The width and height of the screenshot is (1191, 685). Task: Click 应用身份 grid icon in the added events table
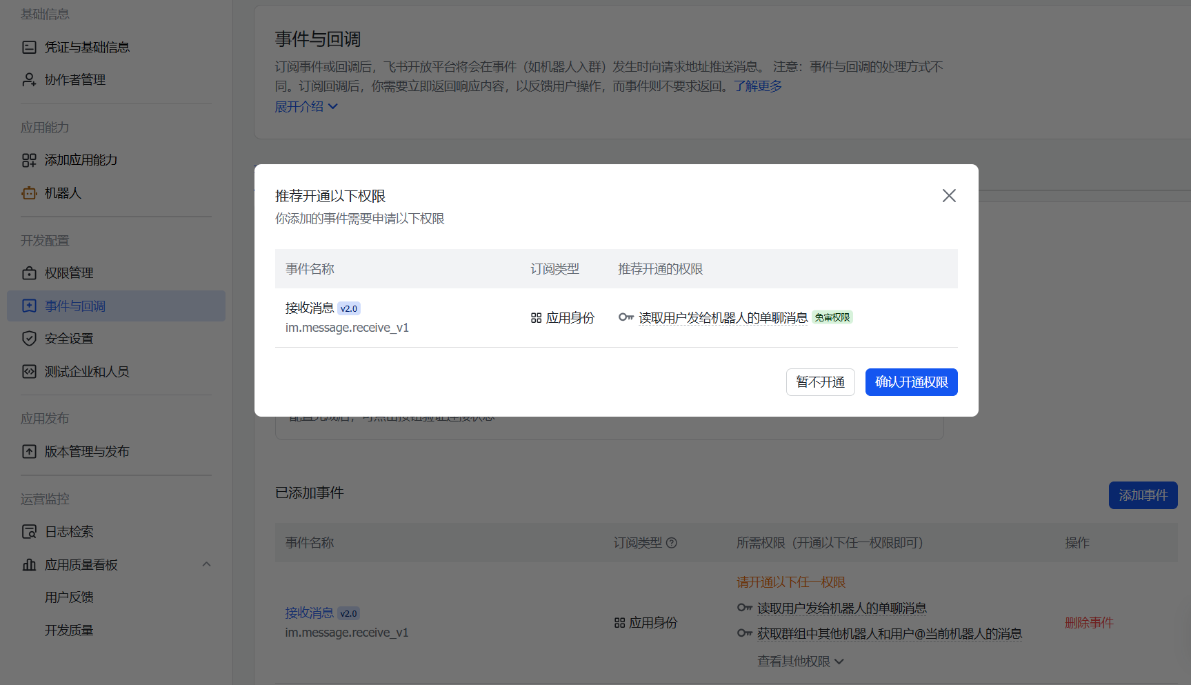tap(619, 623)
